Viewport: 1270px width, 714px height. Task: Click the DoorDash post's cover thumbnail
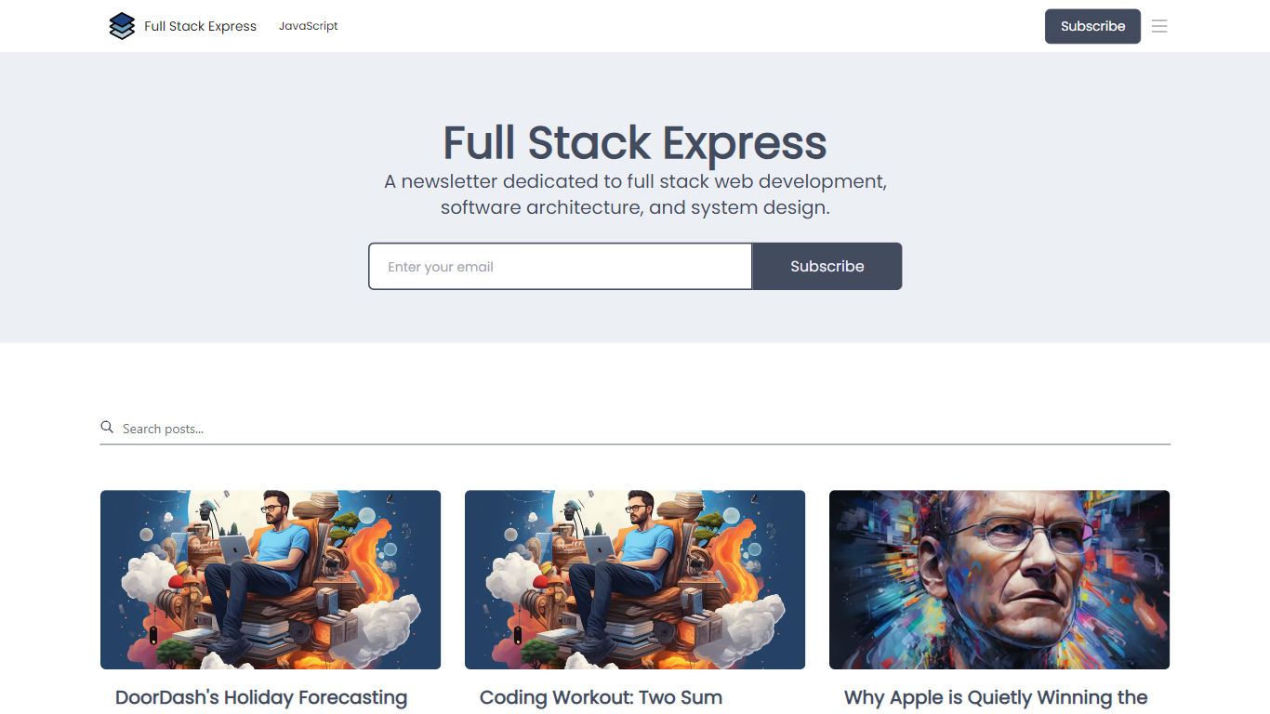[271, 579]
